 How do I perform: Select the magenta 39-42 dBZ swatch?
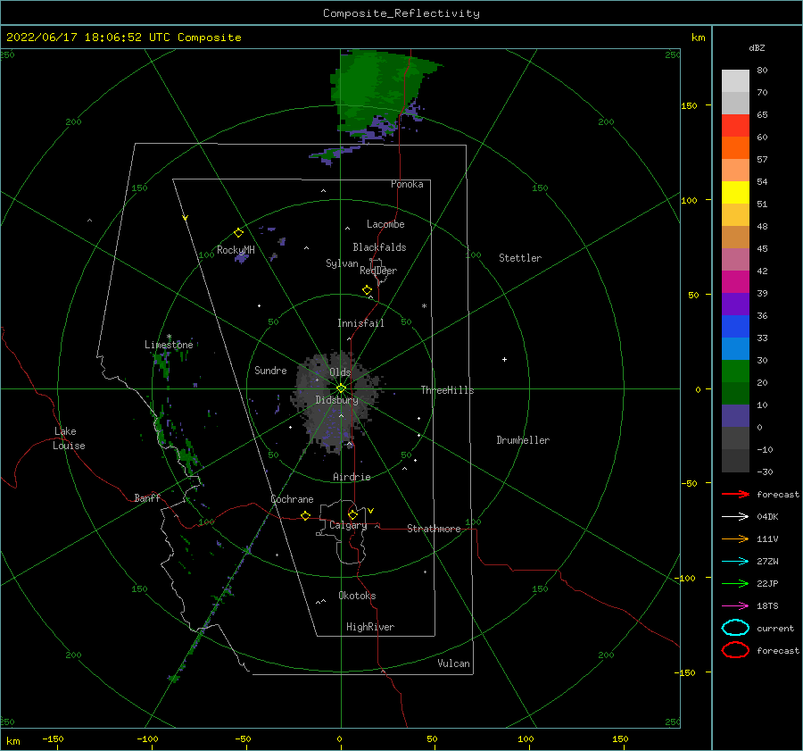point(735,282)
